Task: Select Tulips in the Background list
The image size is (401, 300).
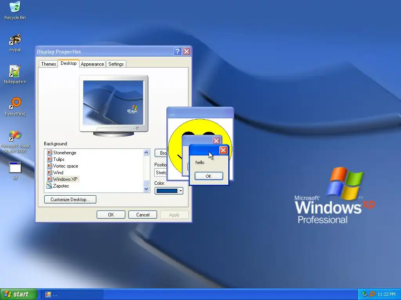Action: [59, 159]
